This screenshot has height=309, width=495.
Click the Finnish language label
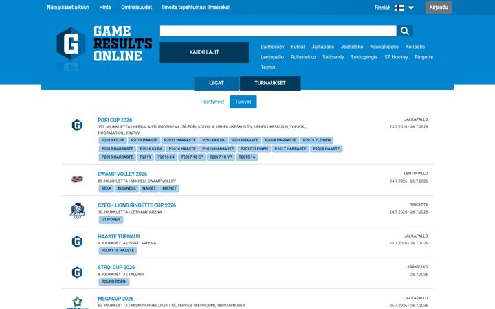pyautogui.click(x=383, y=8)
